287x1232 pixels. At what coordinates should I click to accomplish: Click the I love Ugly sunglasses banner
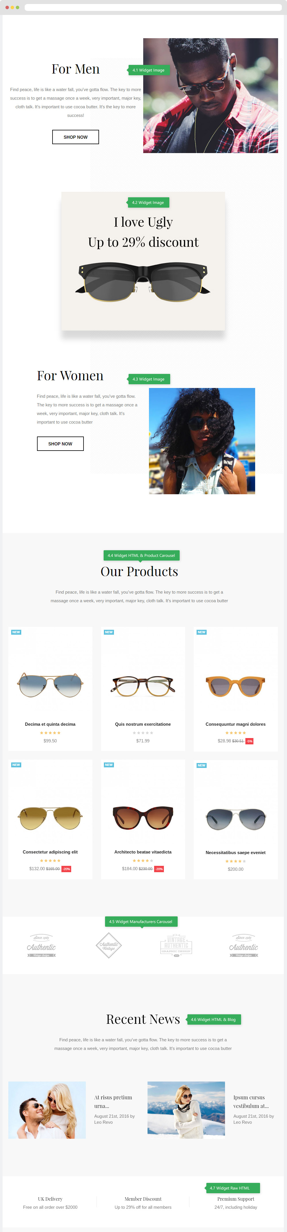(143, 261)
